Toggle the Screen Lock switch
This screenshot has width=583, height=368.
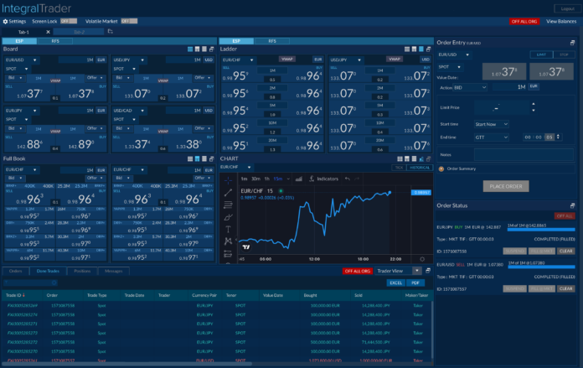(69, 21)
